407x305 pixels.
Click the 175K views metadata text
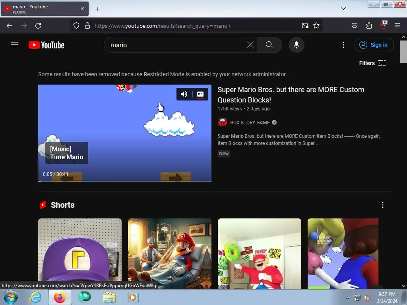tap(230, 109)
